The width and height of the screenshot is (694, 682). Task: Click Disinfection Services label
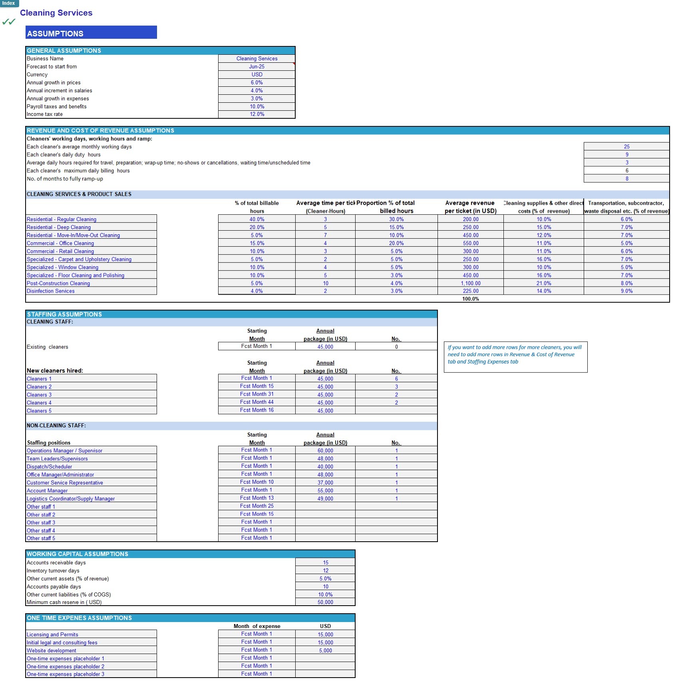coord(91,291)
